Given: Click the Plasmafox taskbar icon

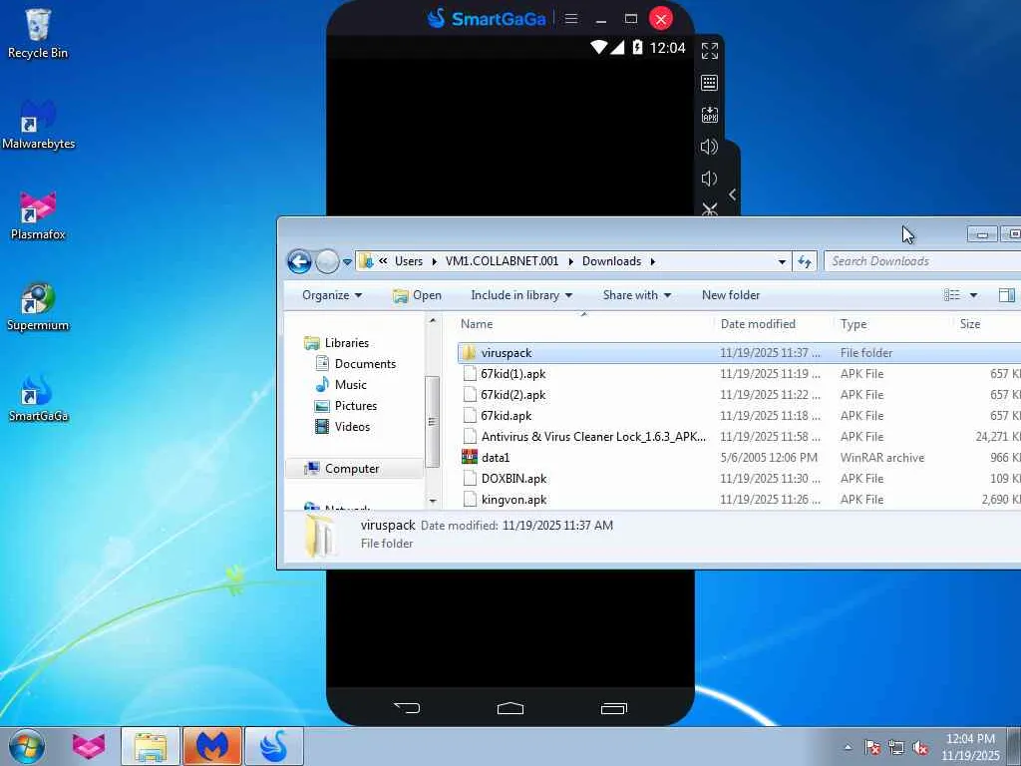Looking at the screenshot, I should coord(89,746).
